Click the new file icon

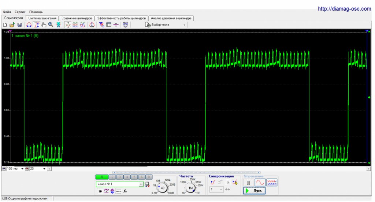(5, 25)
